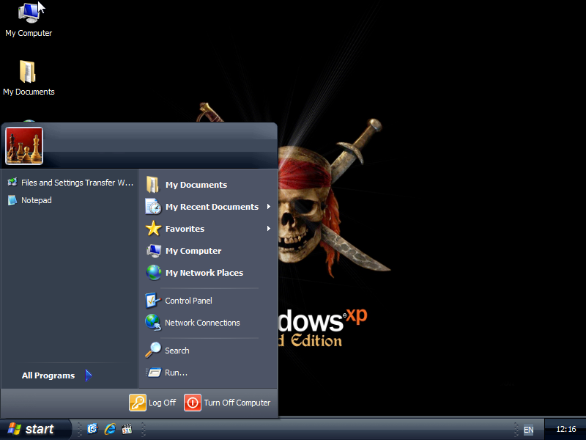586x440 pixels.
Task: Click the Control Panel checkmark icon
Action: point(153,301)
